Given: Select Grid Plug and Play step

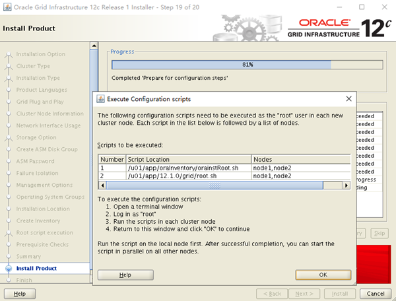Looking at the screenshot, I should 40,102.
